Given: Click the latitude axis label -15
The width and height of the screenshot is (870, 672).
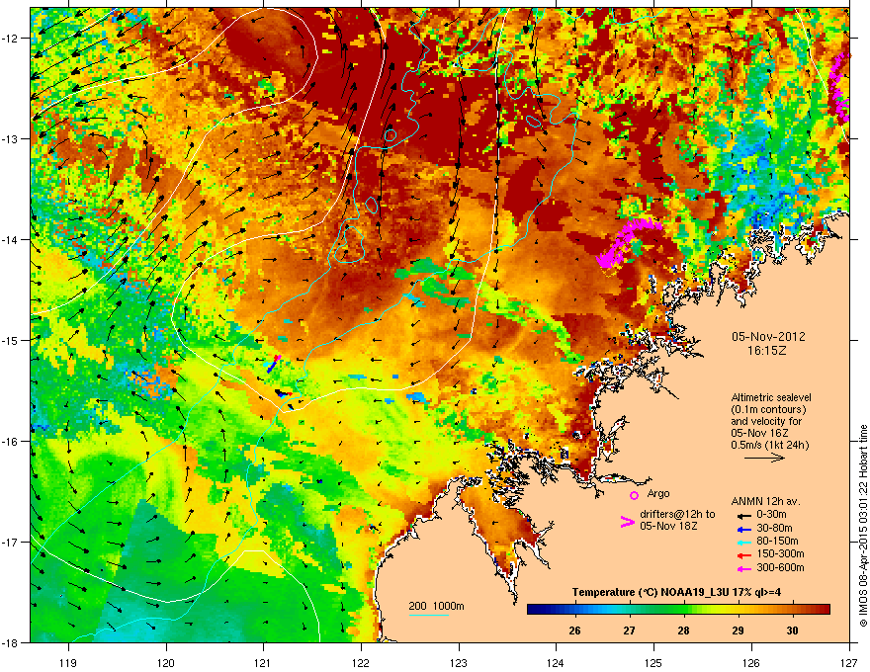Looking at the screenshot, I should point(11,340).
